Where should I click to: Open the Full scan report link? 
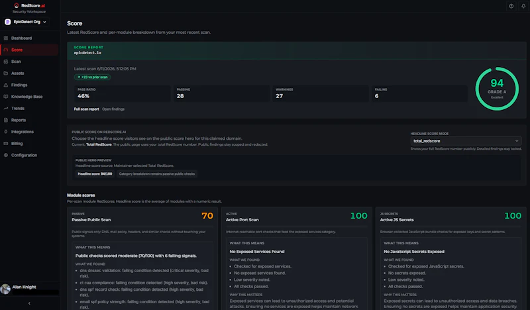point(87,109)
